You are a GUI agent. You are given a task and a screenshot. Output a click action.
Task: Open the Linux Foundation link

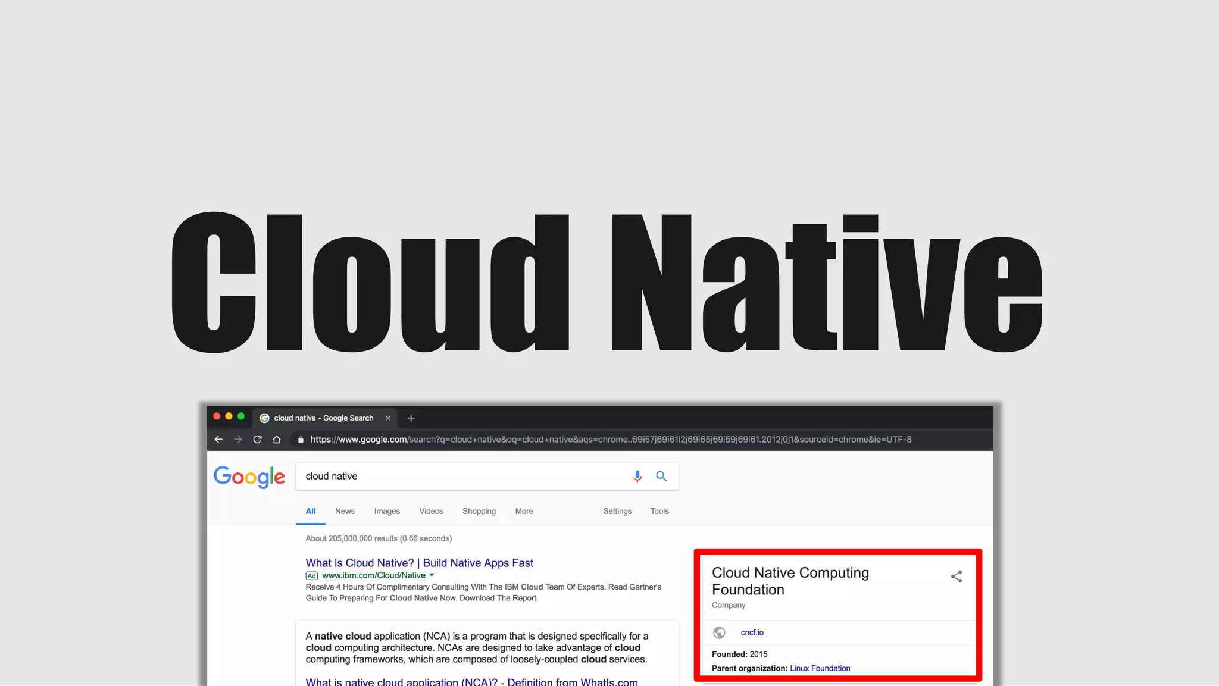tap(820, 668)
